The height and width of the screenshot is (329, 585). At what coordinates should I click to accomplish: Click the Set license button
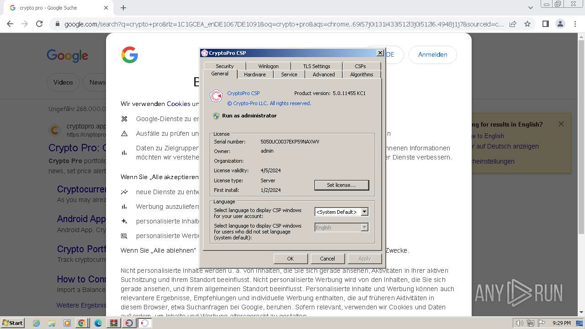pyautogui.click(x=341, y=185)
